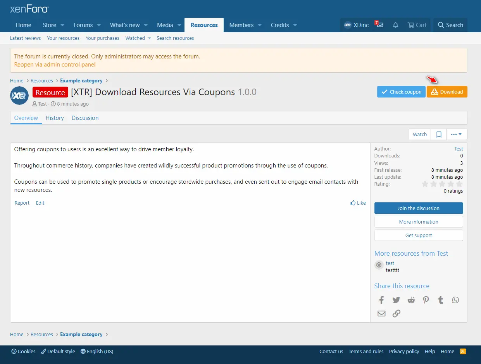Open Contact us in footer

[x=331, y=351]
